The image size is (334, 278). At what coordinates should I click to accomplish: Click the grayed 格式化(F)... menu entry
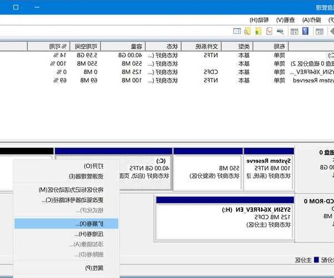point(66,210)
